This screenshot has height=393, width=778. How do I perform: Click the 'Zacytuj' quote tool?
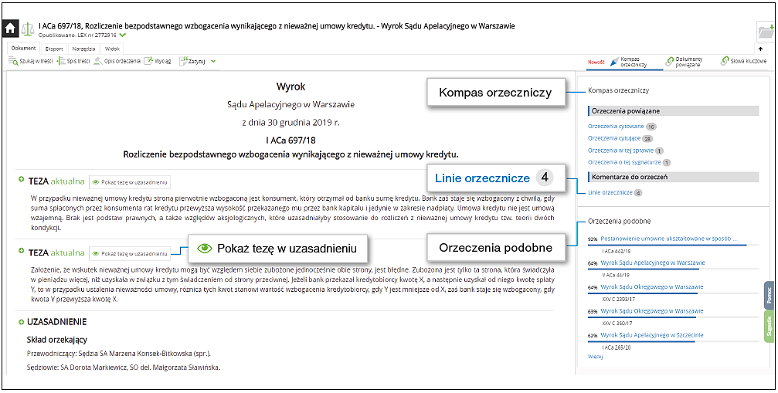(192, 61)
